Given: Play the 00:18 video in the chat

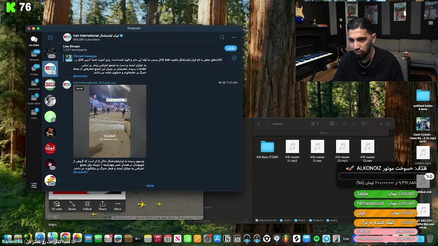Looking at the screenshot, I should pos(110,121).
